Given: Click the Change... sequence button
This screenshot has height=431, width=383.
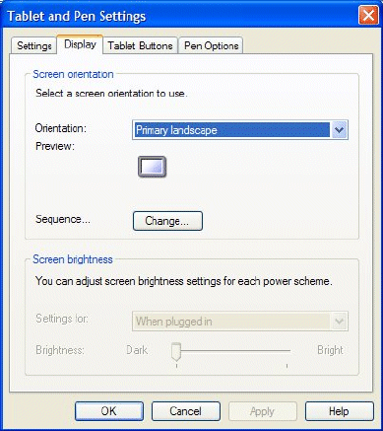Looking at the screenshot, I should pyautogui.click(x=167, y=221).
